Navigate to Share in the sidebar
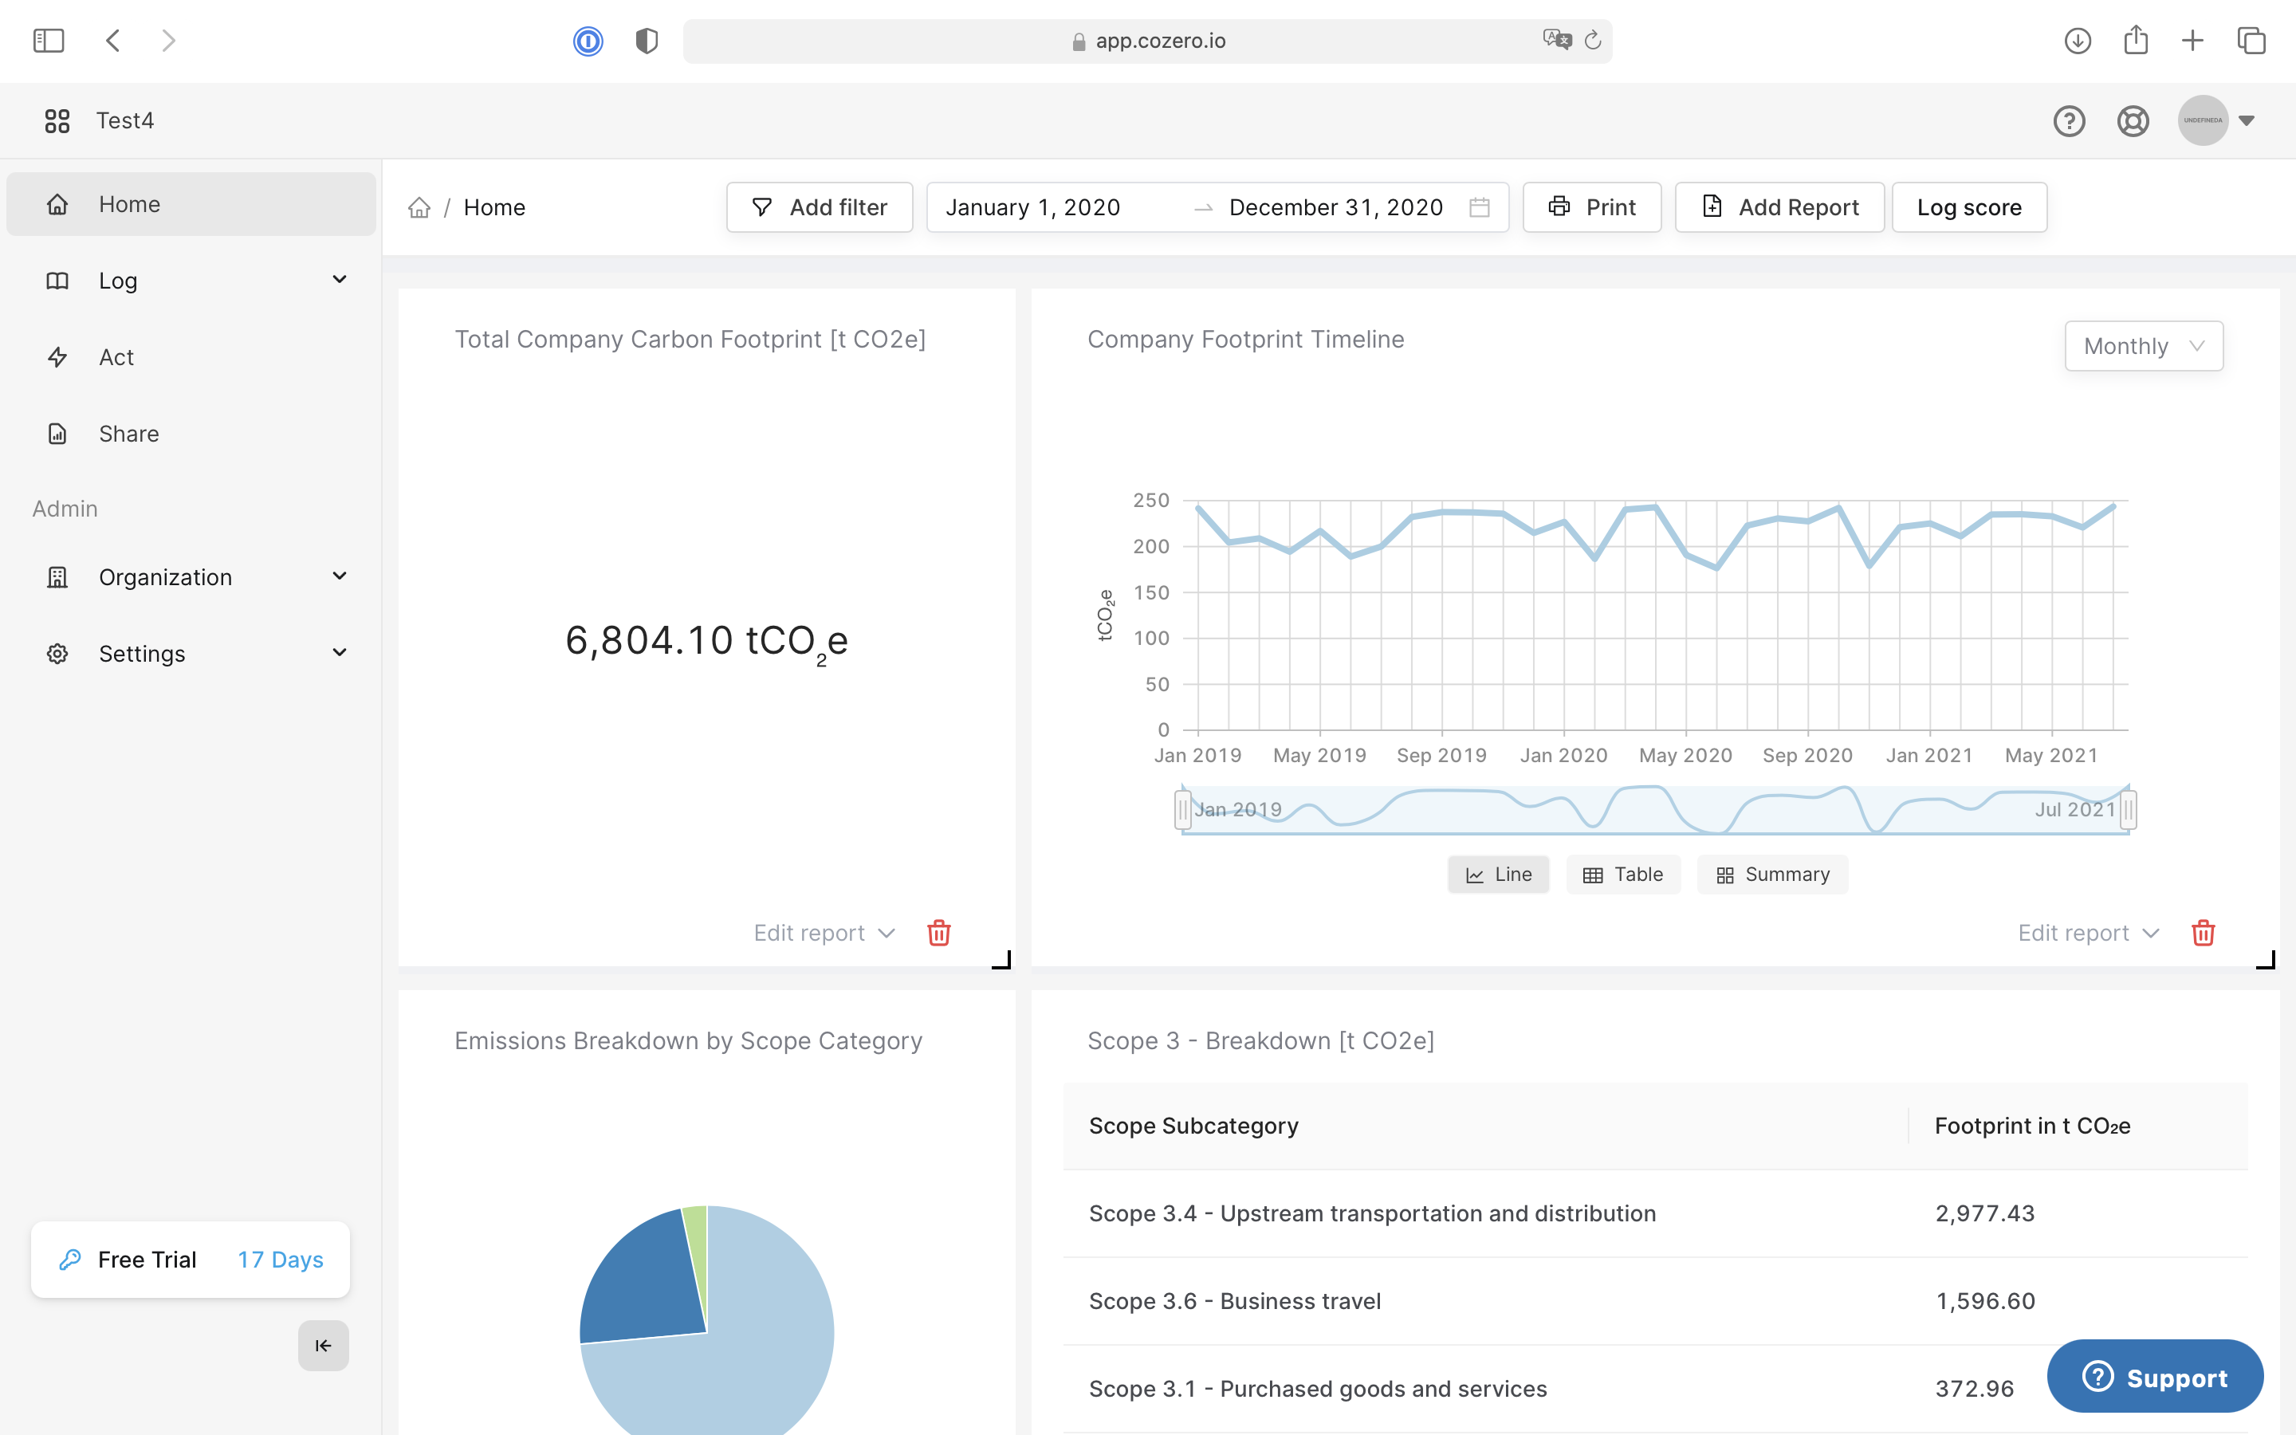Image resolution: width=2296 pixels, height=1435 pixels. 129,434
